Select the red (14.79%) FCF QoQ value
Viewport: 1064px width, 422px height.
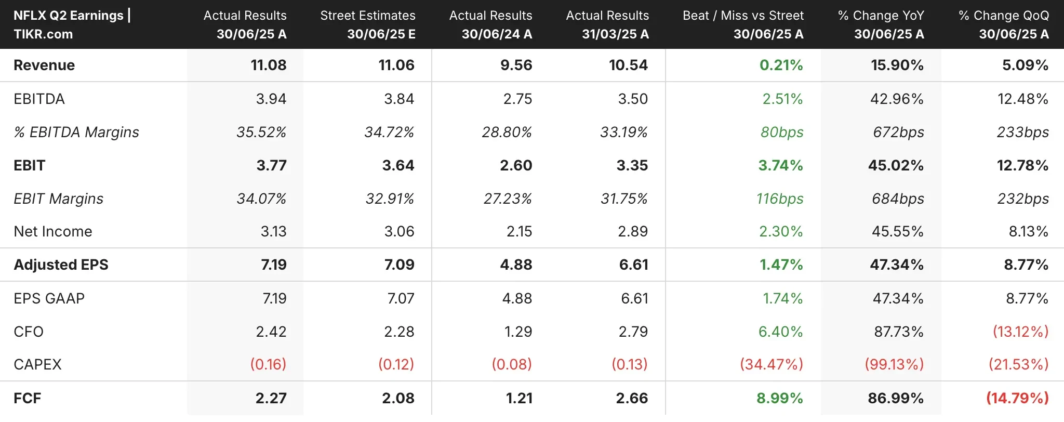coord(1017,398)
